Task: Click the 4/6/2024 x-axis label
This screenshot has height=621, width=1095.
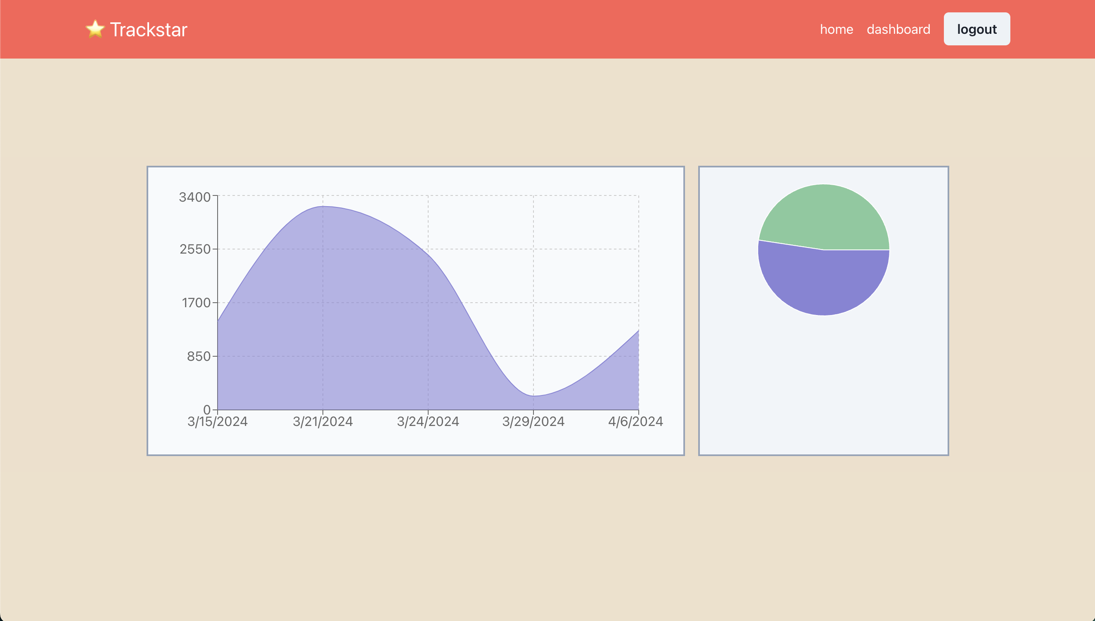Action: pyautogui.click(x=635, y=421)
